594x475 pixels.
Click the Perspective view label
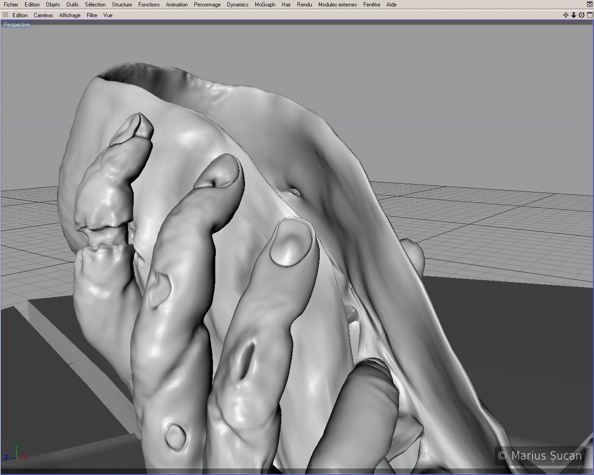(17, 25)
